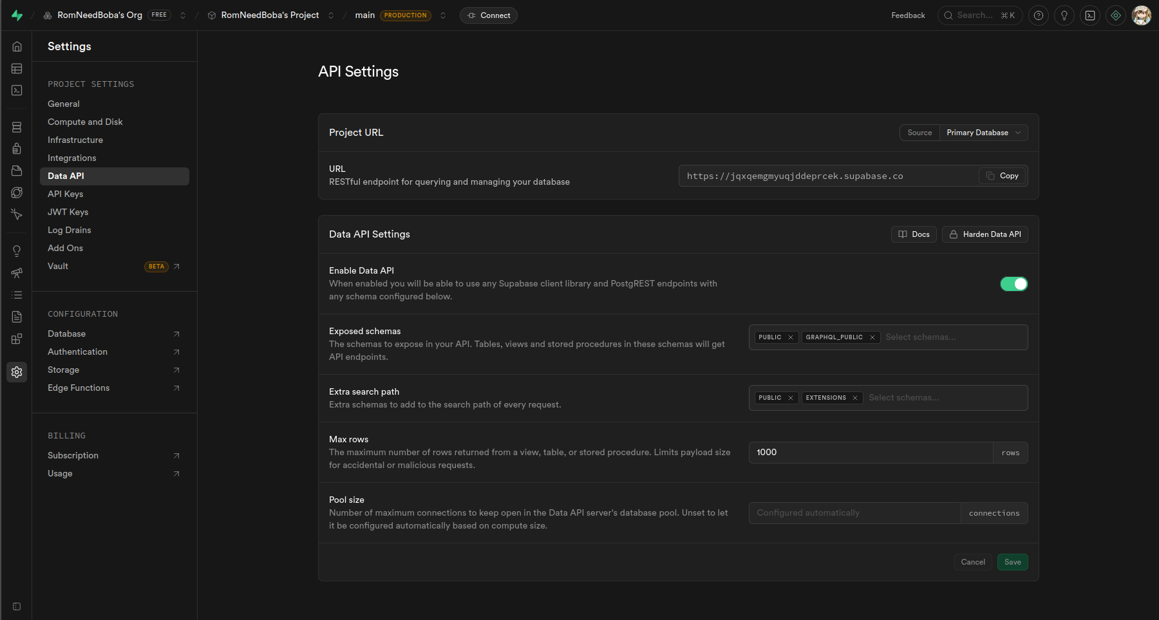Click the user avatar in the top right

coord(1141,15)
